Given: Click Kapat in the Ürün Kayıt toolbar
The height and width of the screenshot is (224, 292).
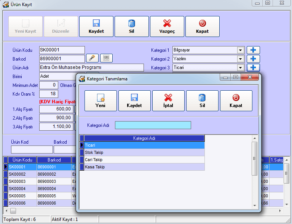Looking at the screenshot, I should pos(202,26).
